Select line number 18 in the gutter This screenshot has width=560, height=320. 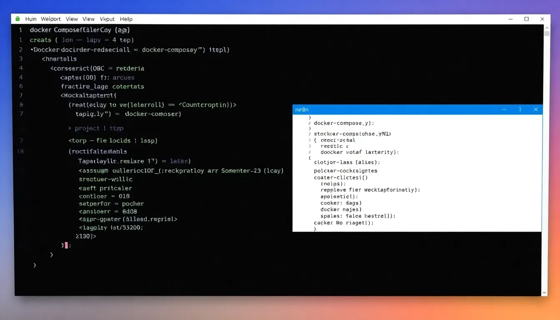[20, 151]
